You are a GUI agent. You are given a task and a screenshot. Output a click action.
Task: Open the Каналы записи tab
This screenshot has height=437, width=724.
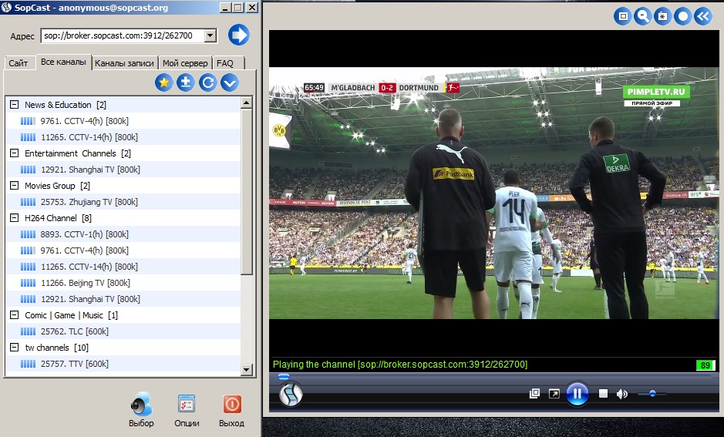click(125, 63)
